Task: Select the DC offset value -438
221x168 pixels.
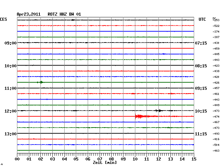Action: click(216, 71)
